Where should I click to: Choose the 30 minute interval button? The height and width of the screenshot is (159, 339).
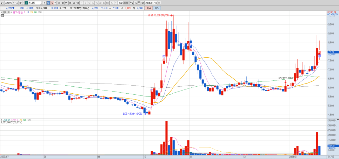pyautogui.click(x=100, y=3)
